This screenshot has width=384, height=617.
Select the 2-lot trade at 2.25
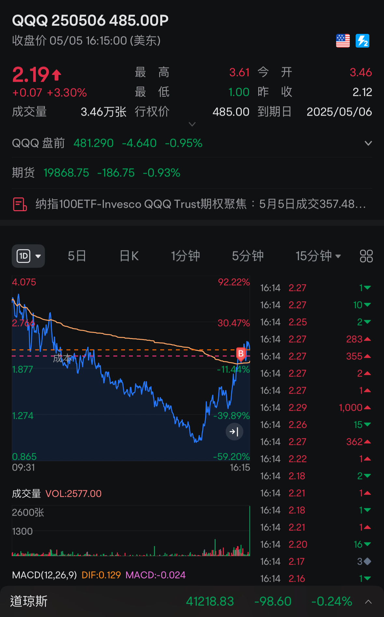click(316, 322)
